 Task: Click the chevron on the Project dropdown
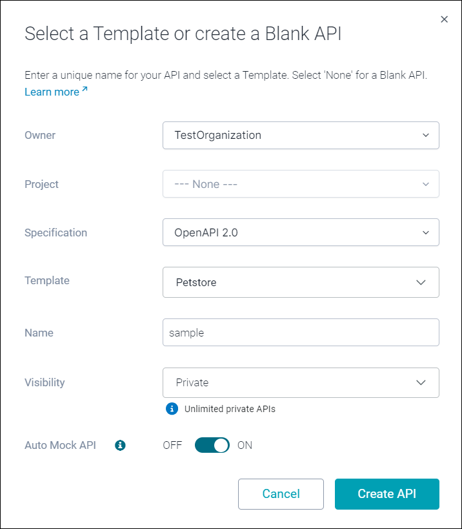pos(426,184)
